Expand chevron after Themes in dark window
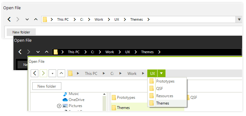 point(159,52)
